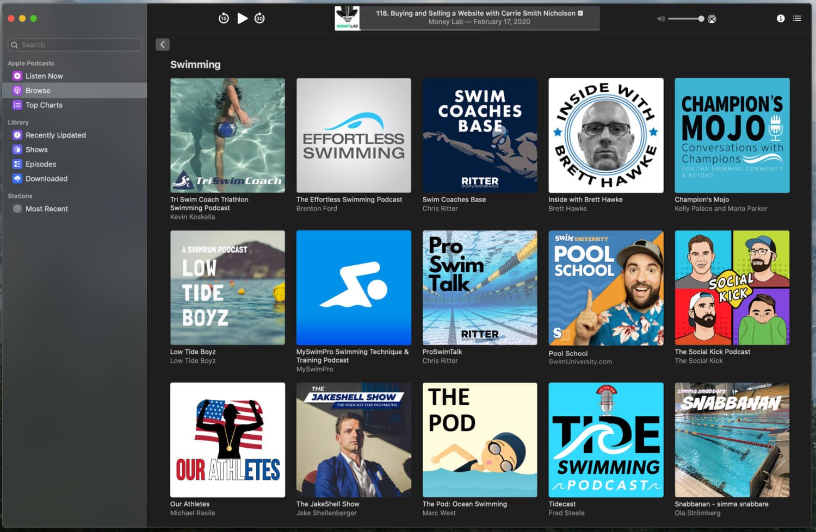Click 'The Effortless Swimming Podcast' title
816x532 pixels.
click(349, 199)
